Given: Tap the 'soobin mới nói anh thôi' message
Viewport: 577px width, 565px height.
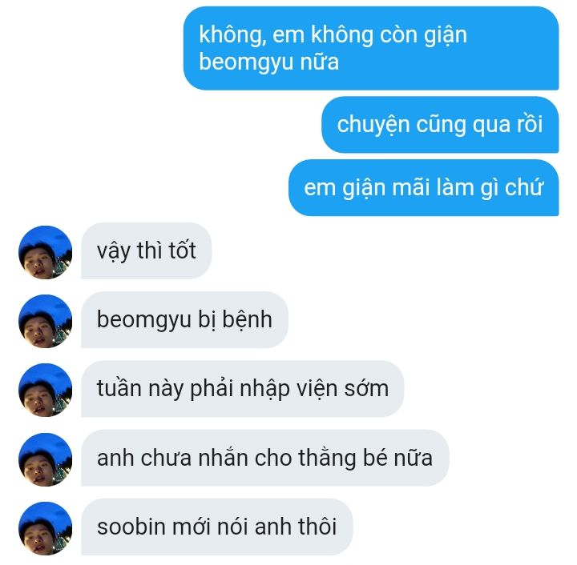Looking at the screenshot, I should (x=216, y=527).
